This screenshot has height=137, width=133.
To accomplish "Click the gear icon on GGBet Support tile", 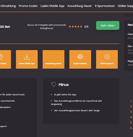I will [x=107, y=57].
